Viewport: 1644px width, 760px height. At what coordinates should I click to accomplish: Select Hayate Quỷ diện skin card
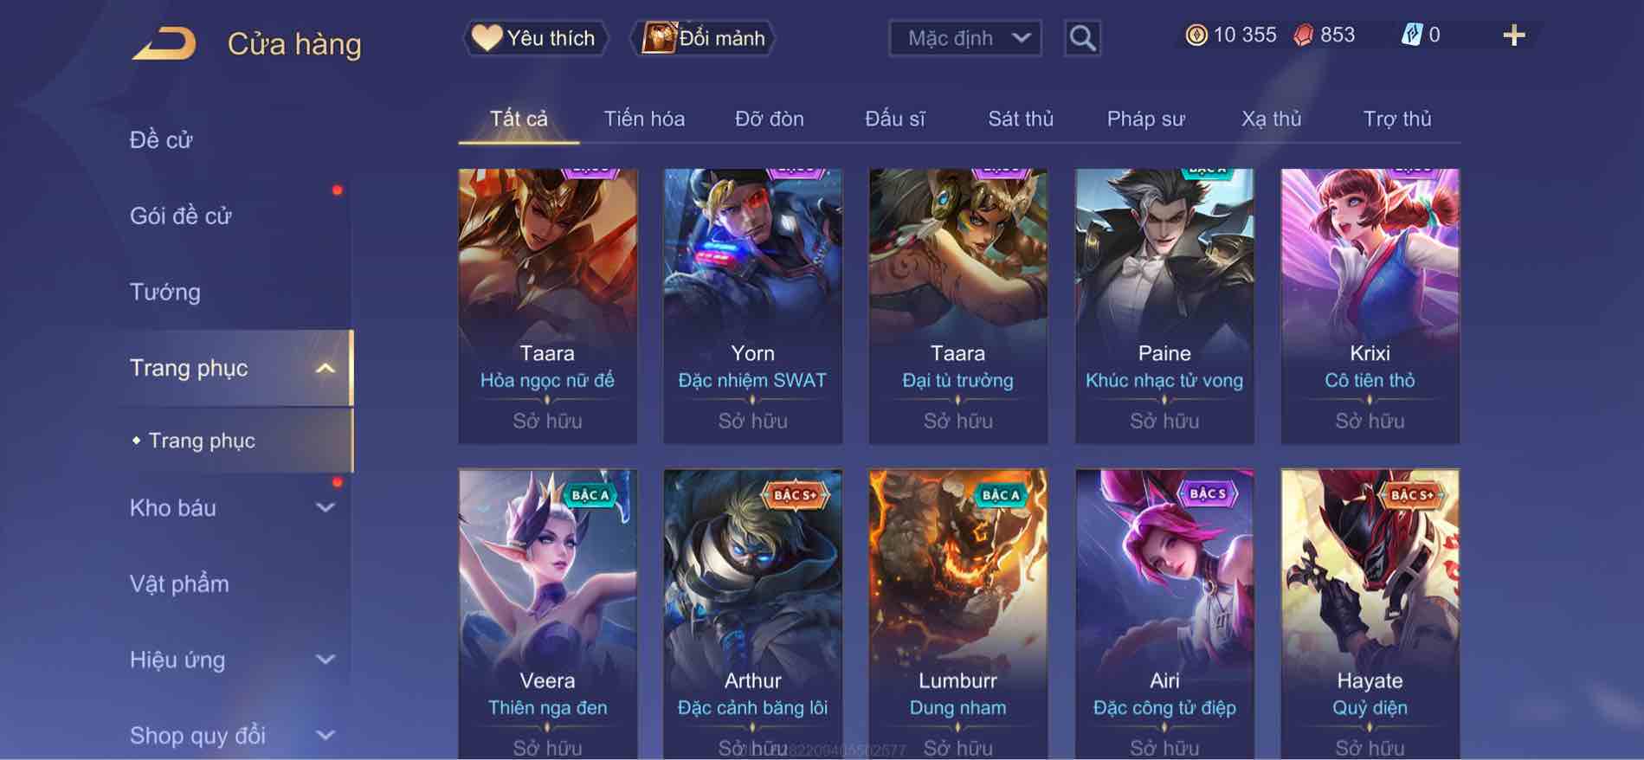[x=1370, y=614]
